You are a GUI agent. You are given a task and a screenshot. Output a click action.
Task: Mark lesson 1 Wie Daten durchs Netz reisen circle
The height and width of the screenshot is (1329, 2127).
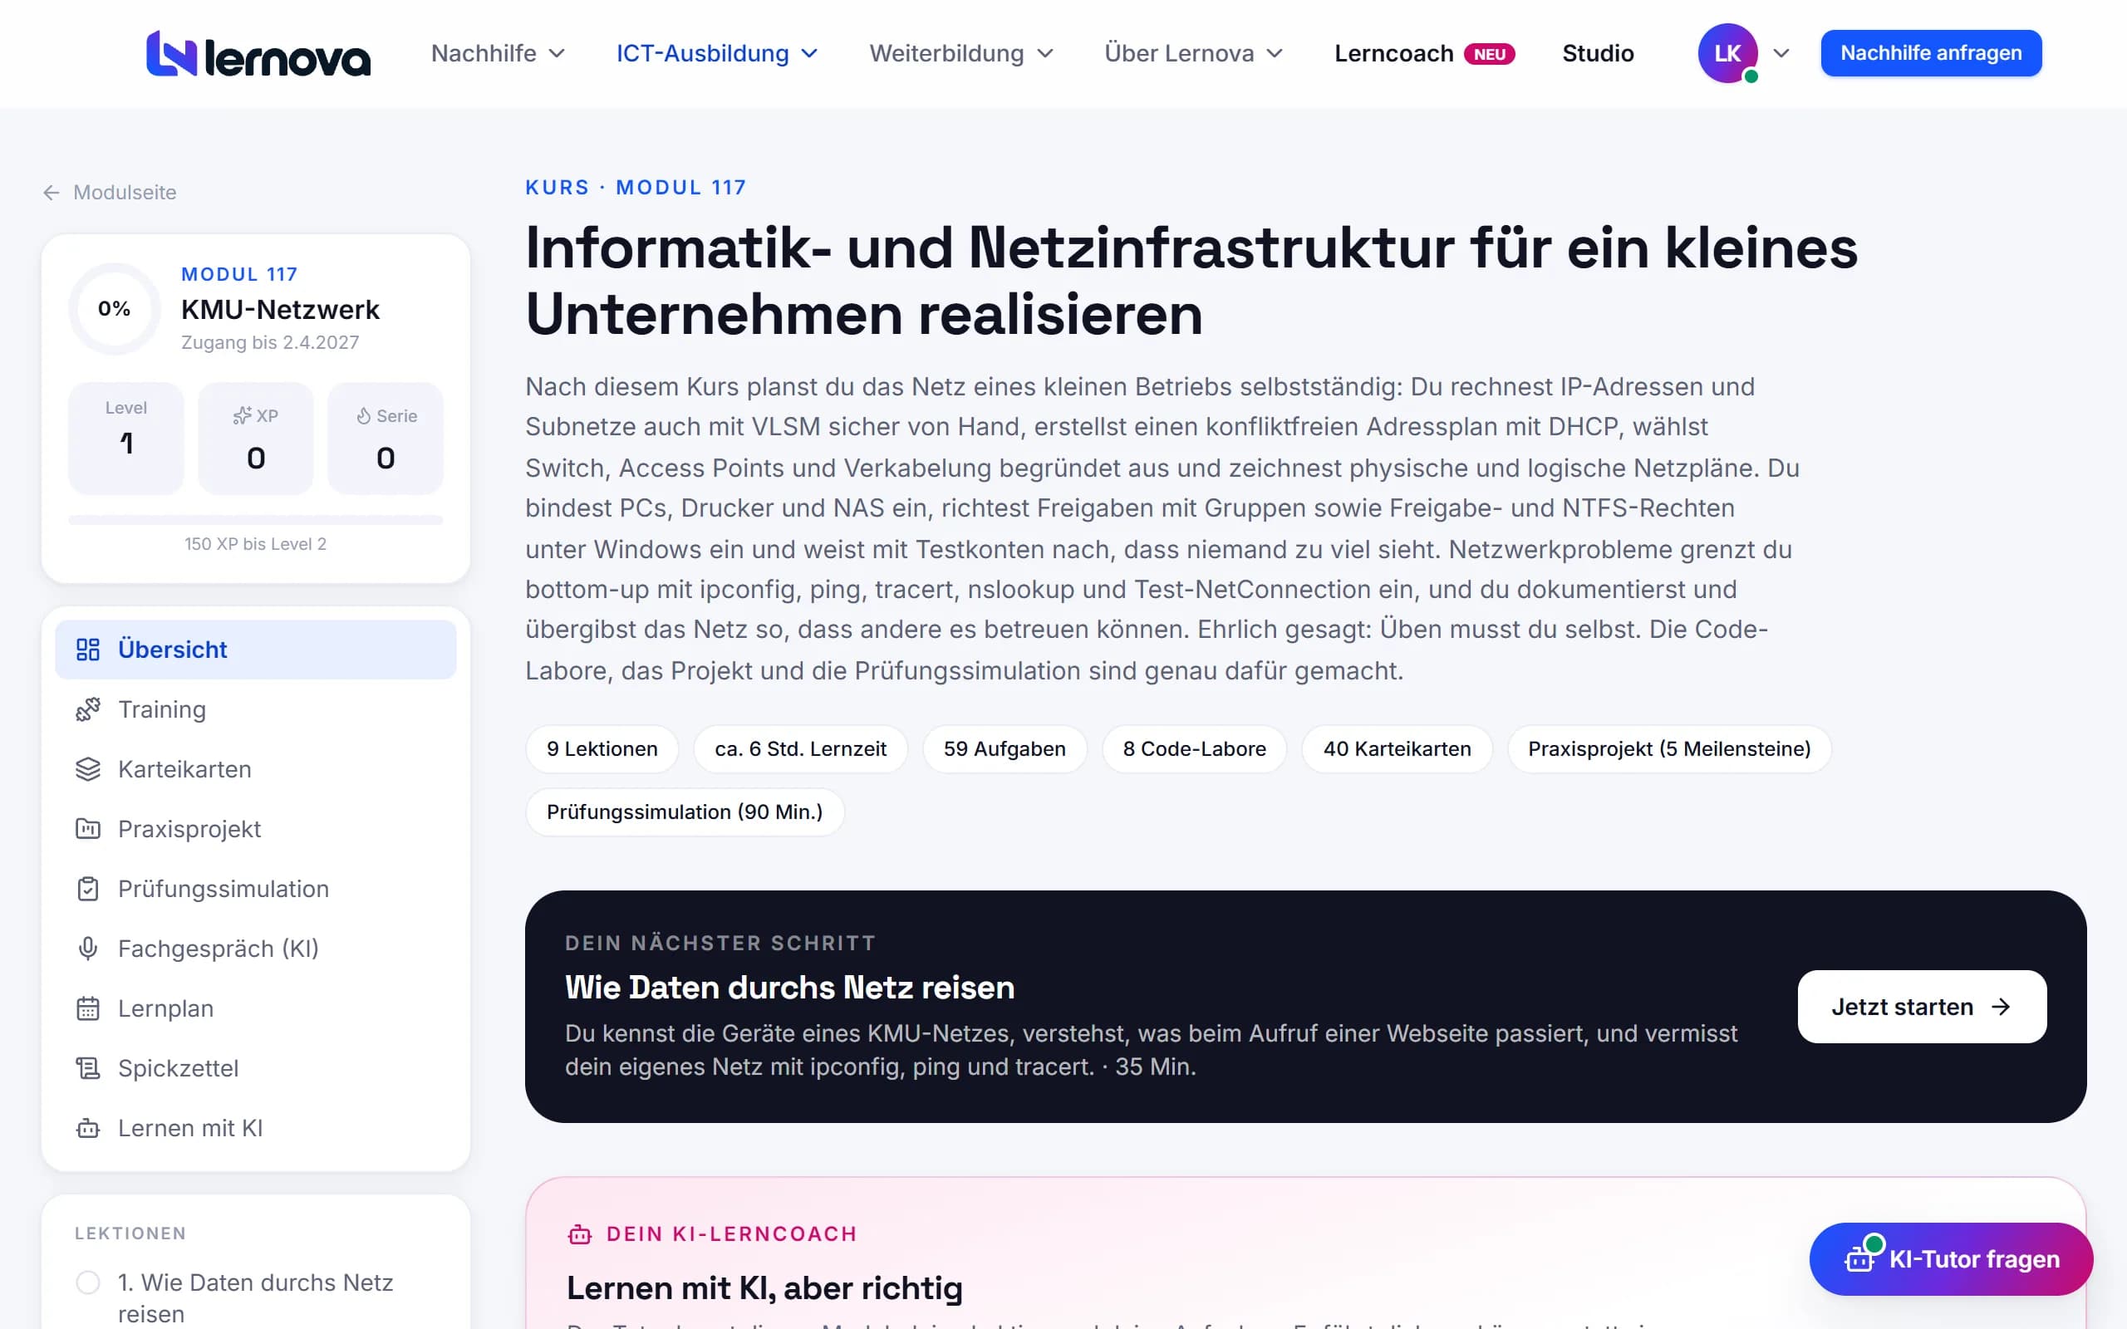coord(88,1282)
